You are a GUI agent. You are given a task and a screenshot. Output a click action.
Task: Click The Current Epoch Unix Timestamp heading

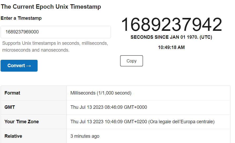[x=51, y=7]
